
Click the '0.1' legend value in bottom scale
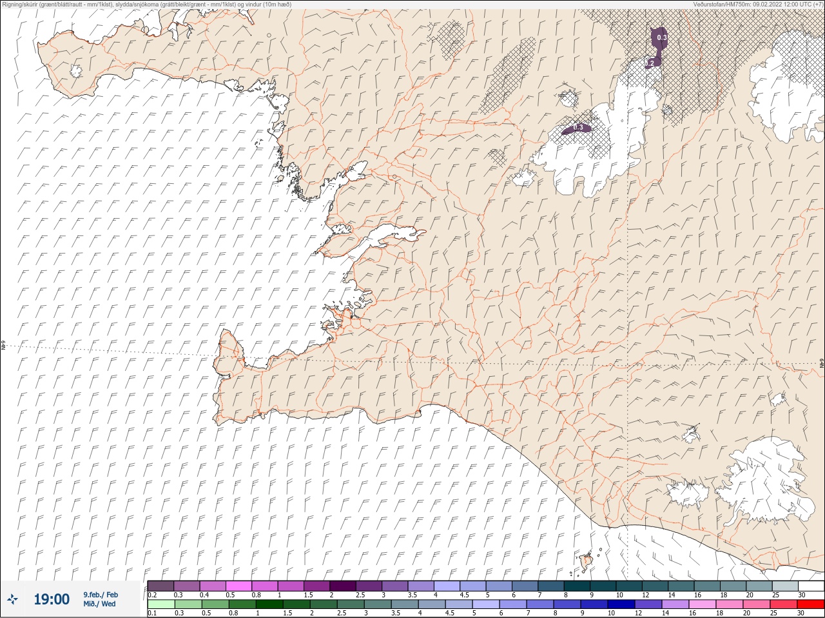tap(152, 613)
